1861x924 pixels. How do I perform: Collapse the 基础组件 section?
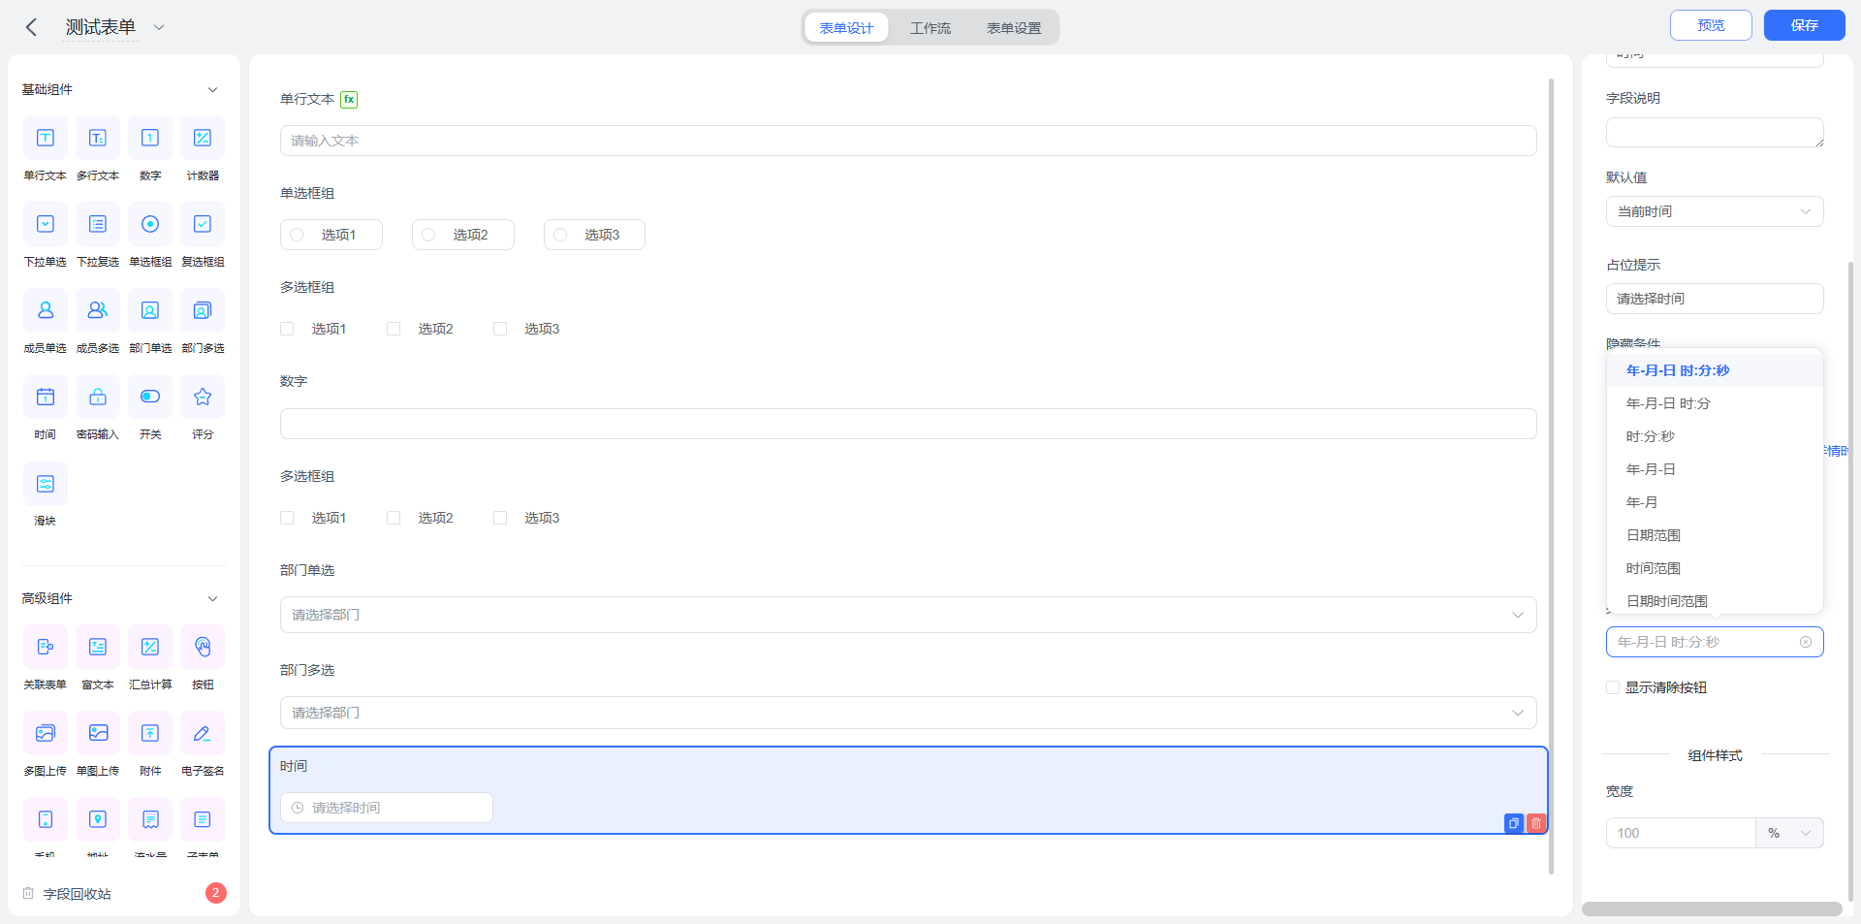click(x=212, y=89)
